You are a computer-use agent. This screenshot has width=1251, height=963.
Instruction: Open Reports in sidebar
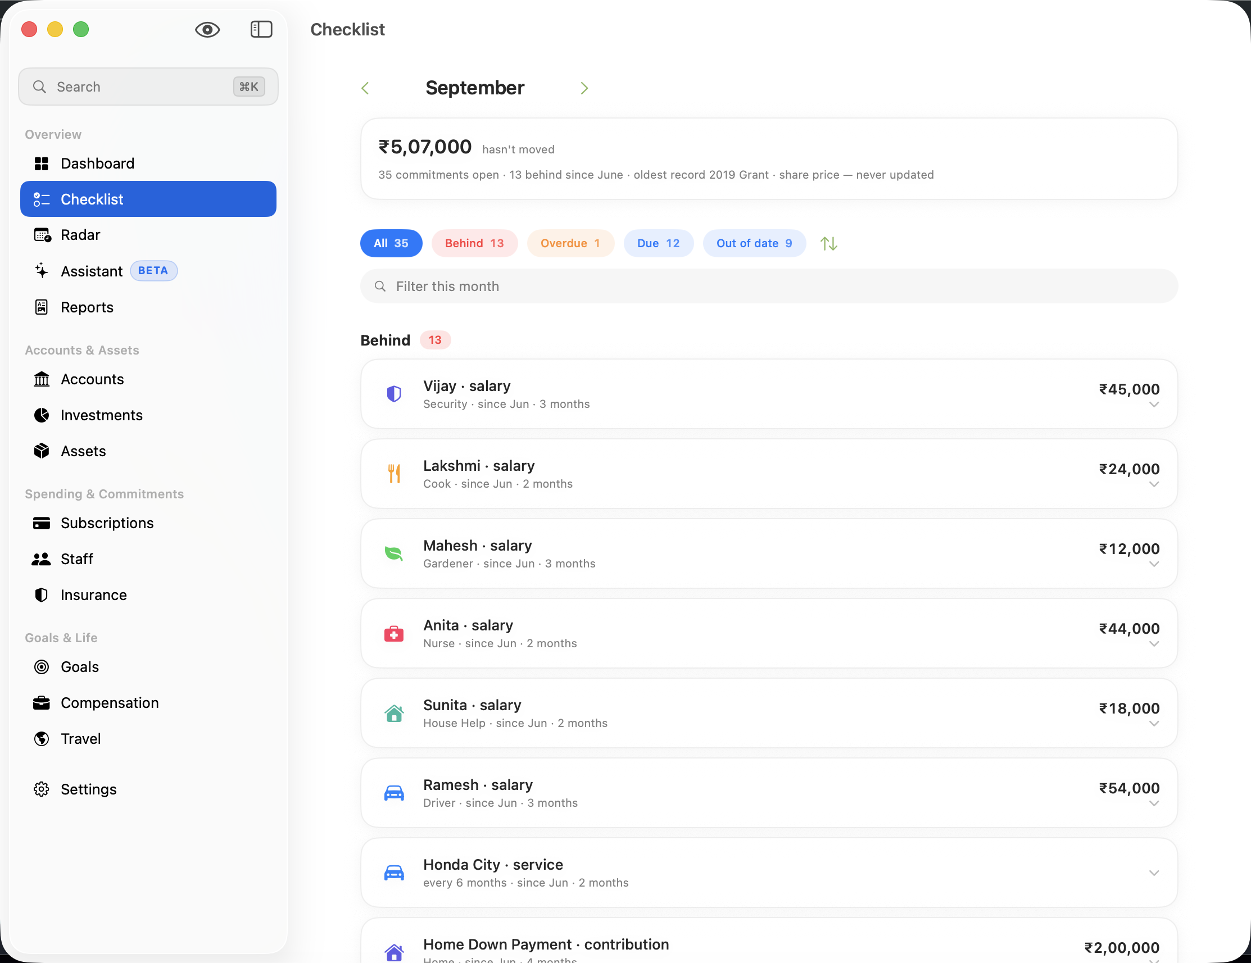pos(148,307)
